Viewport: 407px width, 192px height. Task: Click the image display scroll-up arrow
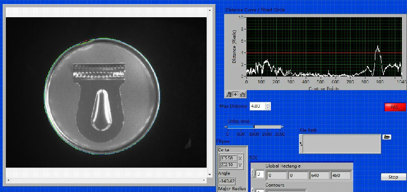point(210,10)
